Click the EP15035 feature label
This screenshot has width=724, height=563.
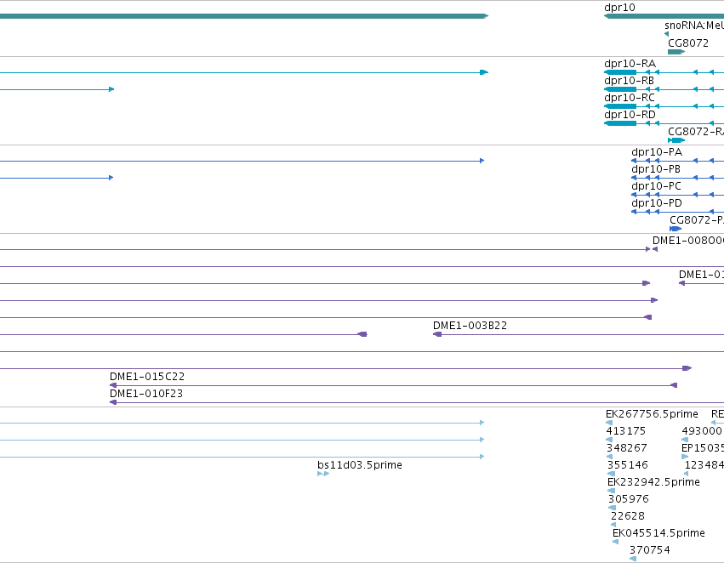pos(702,448)
